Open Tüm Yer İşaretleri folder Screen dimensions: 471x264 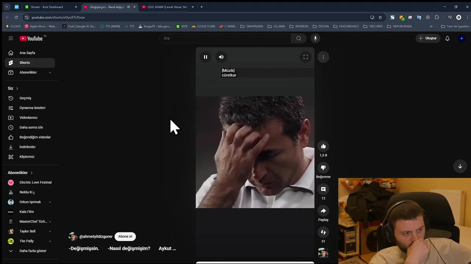pos(455,26)
